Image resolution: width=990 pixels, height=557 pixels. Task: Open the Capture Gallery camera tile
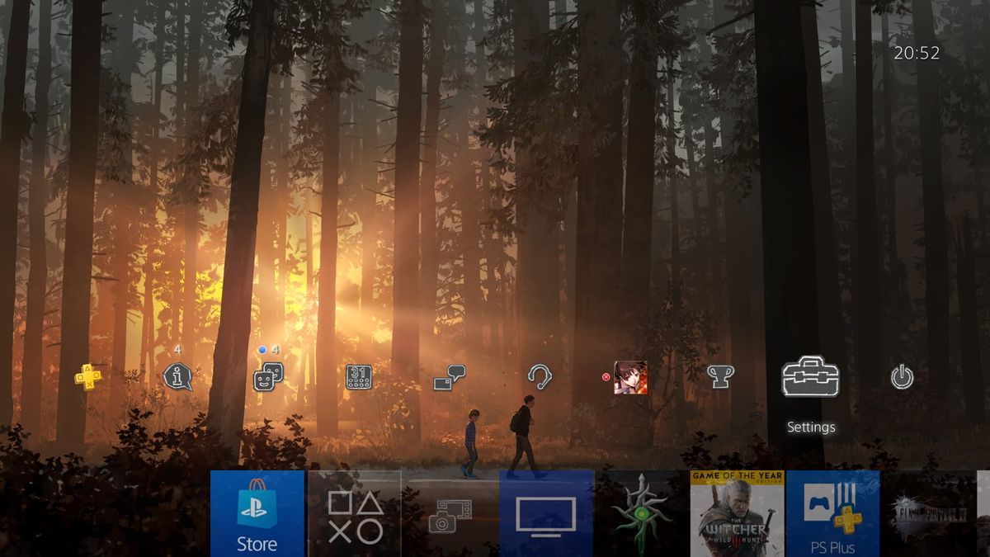[450, 513]
